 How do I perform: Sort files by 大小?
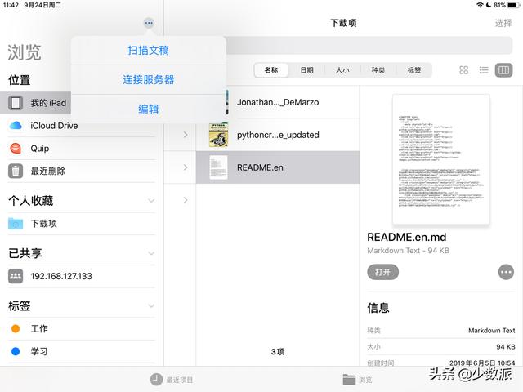click(x=342, y=70)
